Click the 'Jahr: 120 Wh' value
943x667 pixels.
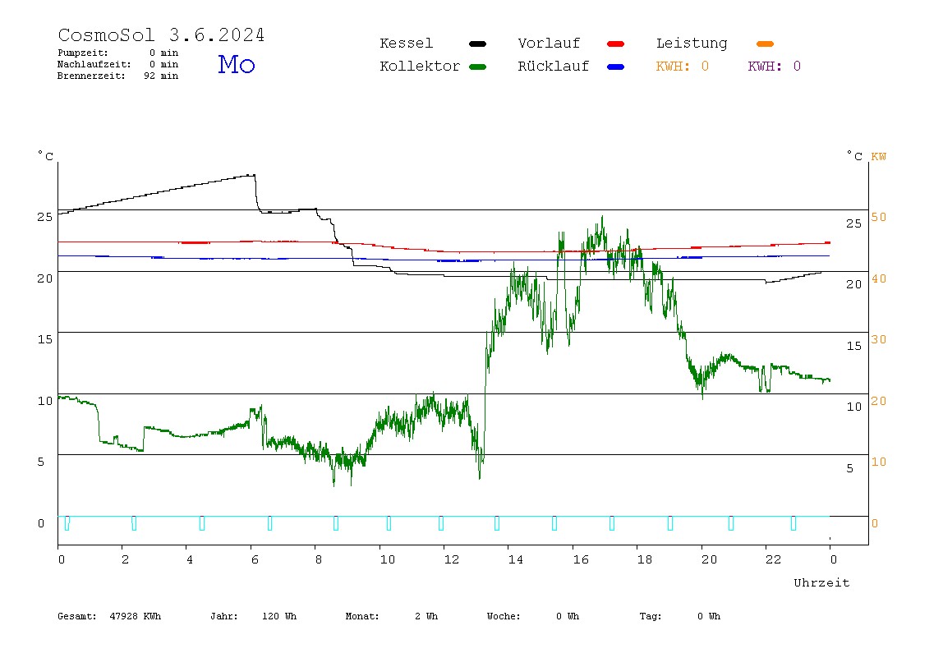tap(253, 616)
